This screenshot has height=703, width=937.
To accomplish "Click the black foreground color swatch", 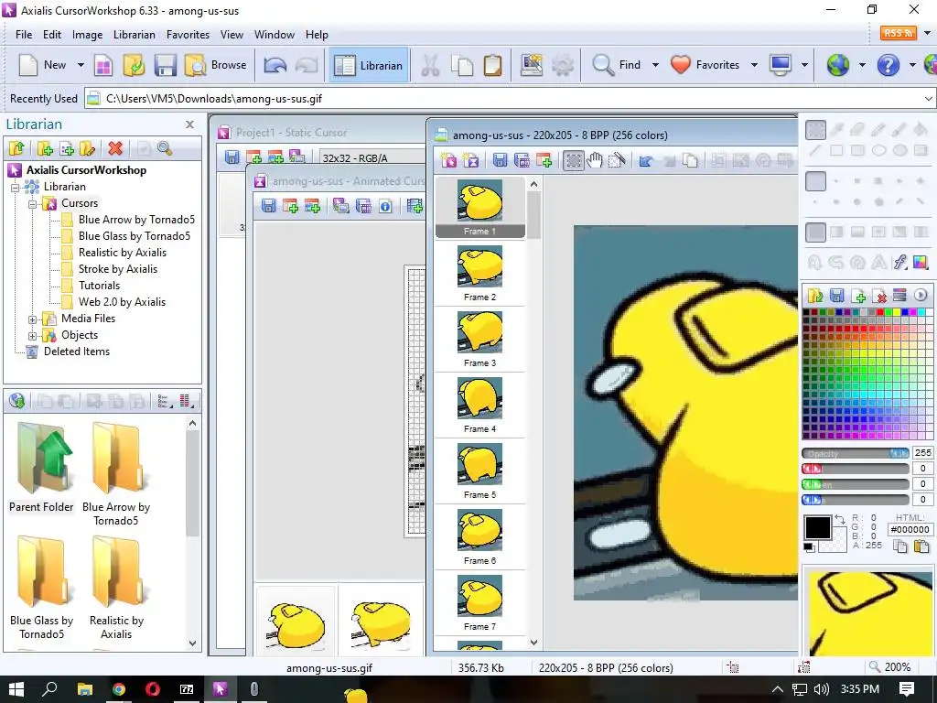I will (x=817, y=527).
